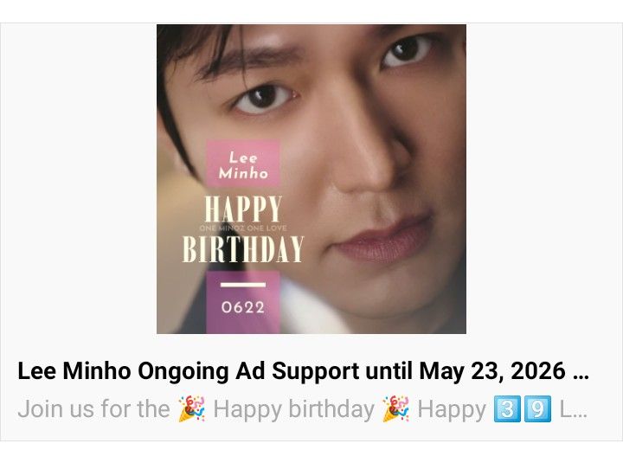Viewport: 623px width, 450px height.
Task: Click the white dash above 0622
Action: pos(243,285)
